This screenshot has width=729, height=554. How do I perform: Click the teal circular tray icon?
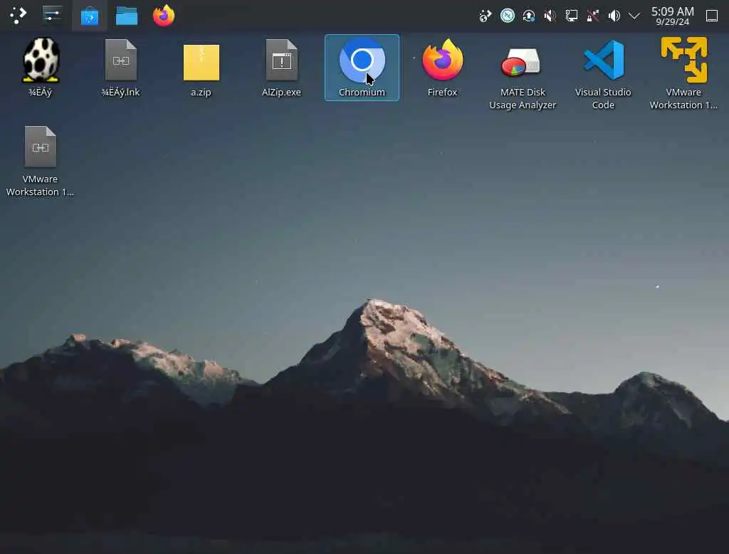(507, 16)
